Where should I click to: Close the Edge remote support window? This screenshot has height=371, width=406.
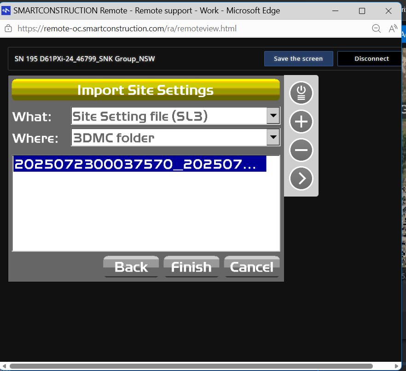(389, 11)
